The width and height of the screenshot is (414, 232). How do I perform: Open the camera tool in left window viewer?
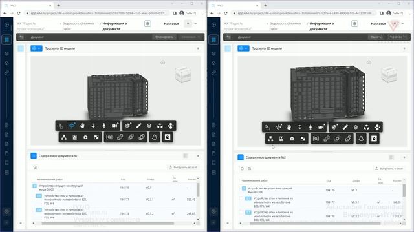click(x=115, y=126)
